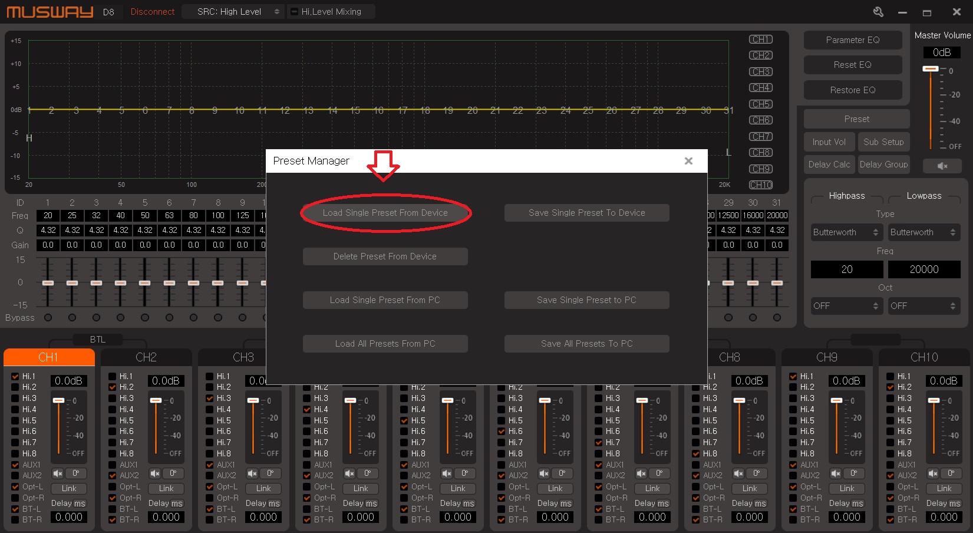
Task: Open Lowpass filter type Butterworth dropdown
Action: (x=923, y=232)
